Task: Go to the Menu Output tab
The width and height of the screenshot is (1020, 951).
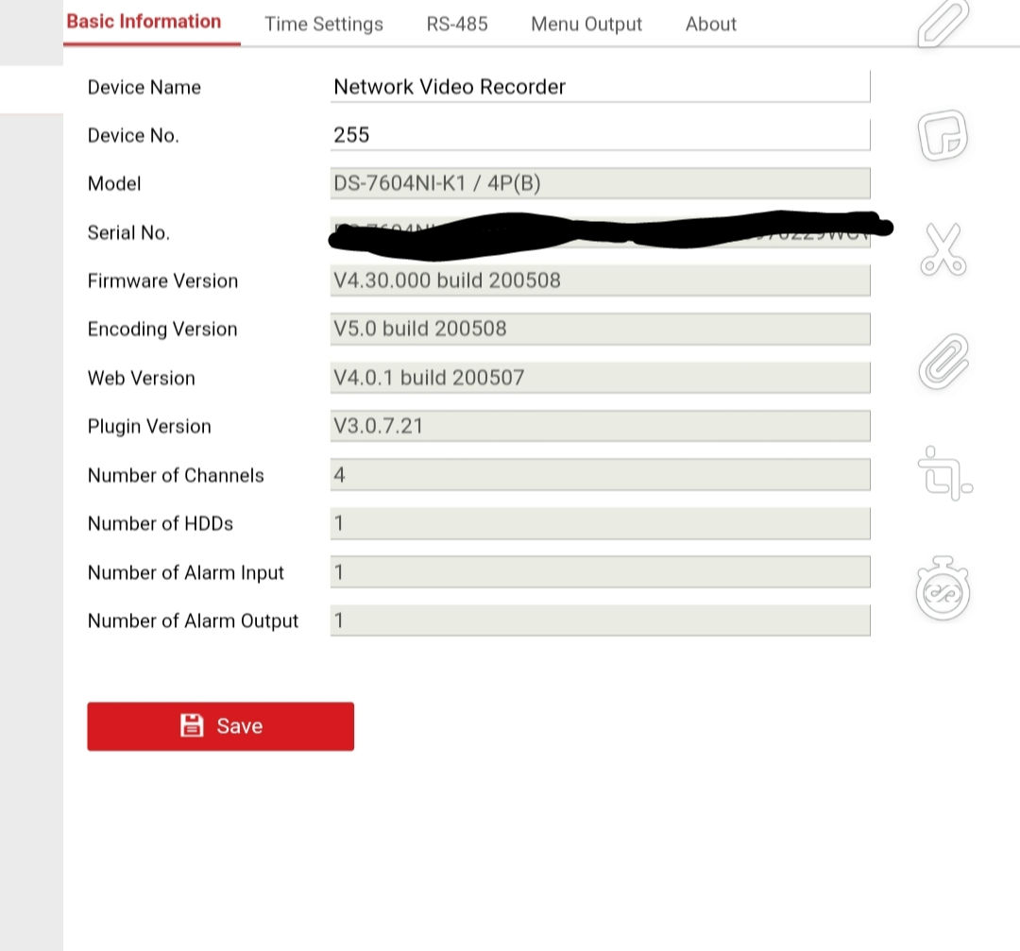Action: tap(586, 25)
